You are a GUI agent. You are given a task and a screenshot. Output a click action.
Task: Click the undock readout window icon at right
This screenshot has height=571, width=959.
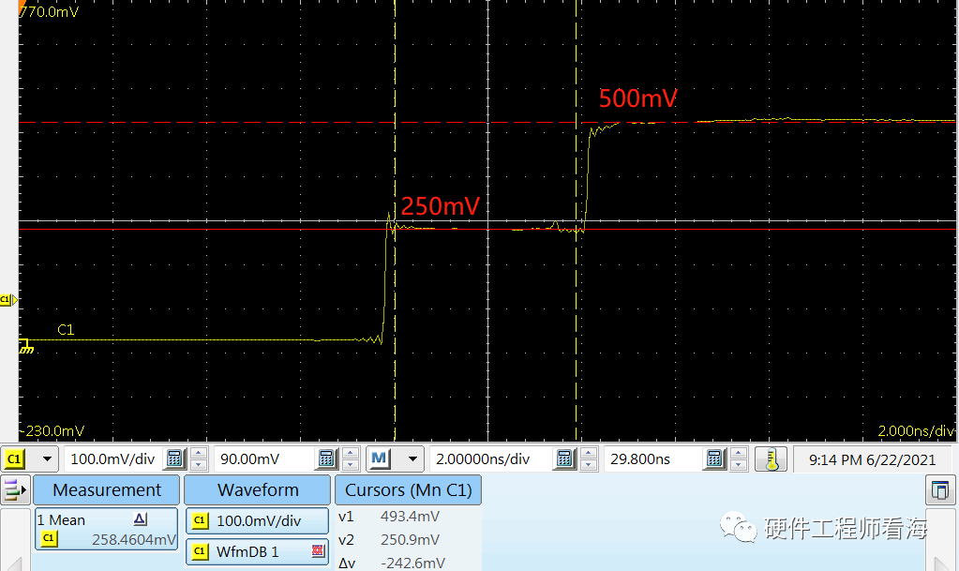[940, 490]
